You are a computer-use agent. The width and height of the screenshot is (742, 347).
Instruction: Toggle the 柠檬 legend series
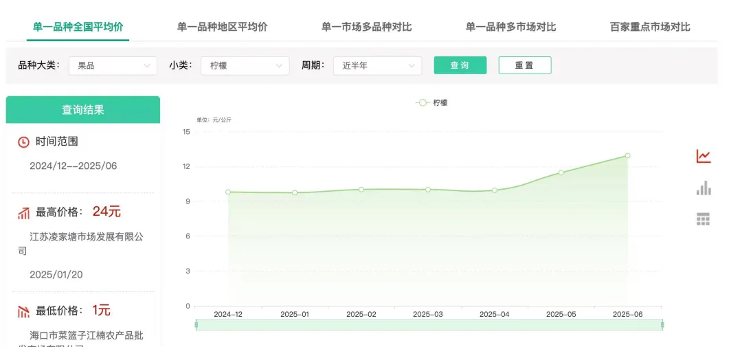pyautogui.click(x=431, y=102)
